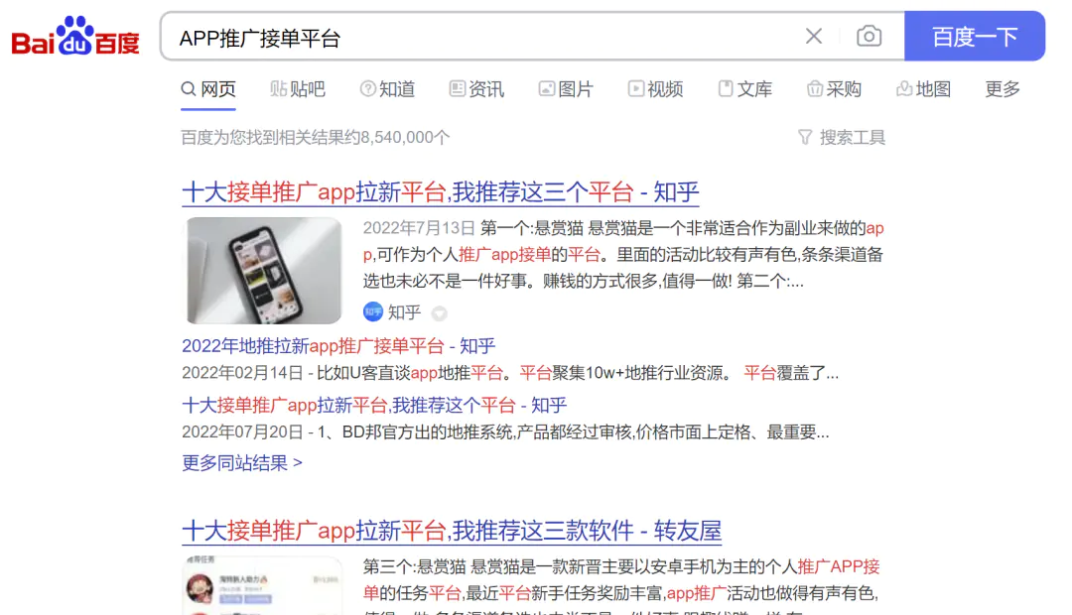Open the 视频 video tab
The height and width of the screenshot is (615, 1072).
point(656,89)
